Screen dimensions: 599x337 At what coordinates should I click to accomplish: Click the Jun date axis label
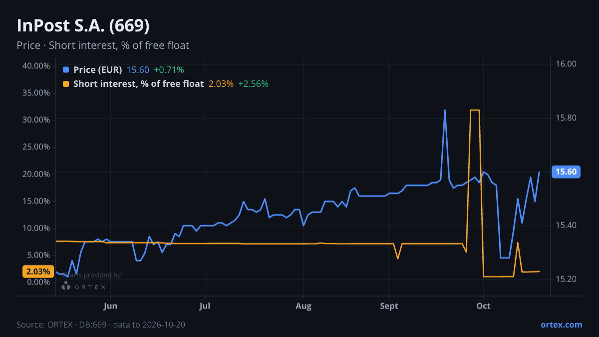tap(111, 306)
